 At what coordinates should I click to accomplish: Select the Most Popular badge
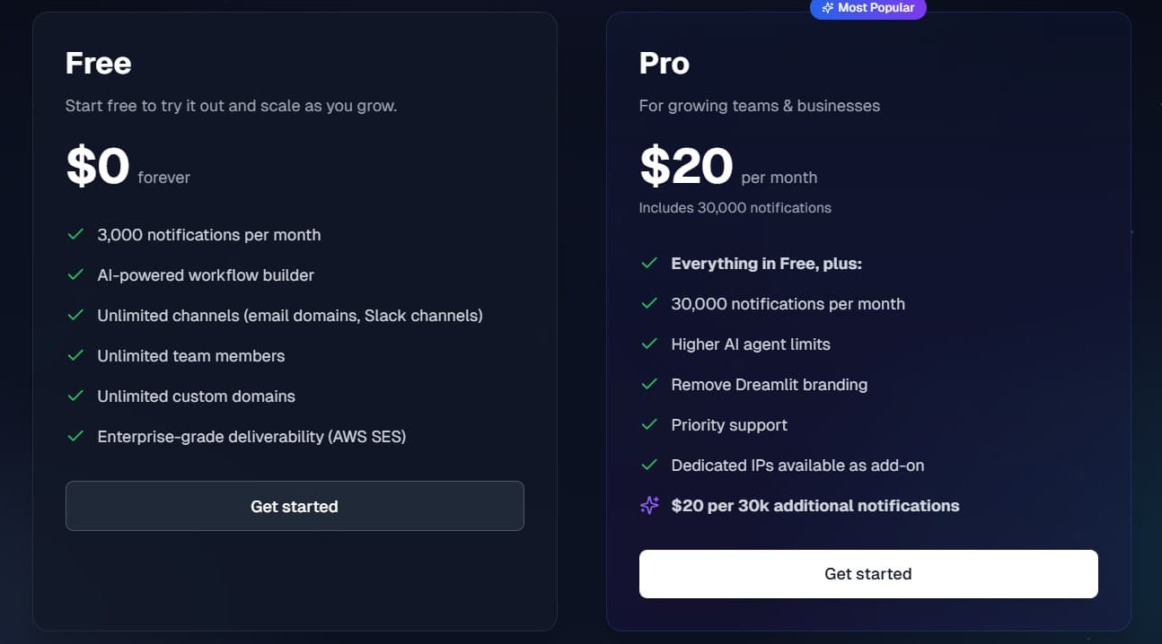(x=867, y=8)
